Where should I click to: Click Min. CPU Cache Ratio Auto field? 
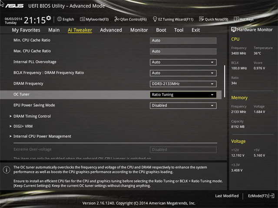tap(183, 40)
